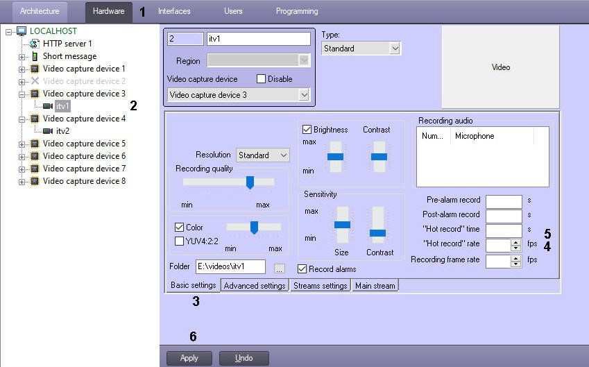Enable the YUV4:2:2 checkbox
589x367 pixels.
(x=179, y=241)
